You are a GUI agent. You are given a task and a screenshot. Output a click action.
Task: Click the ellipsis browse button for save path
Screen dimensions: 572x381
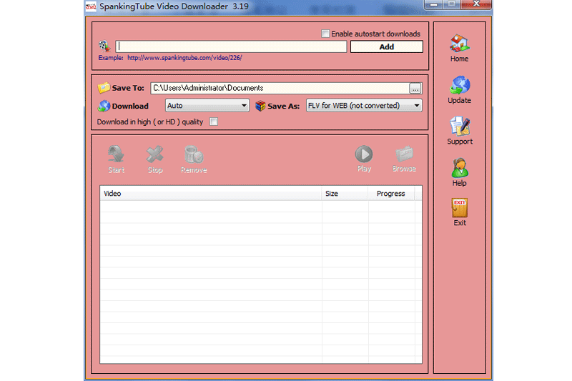tap(415, 88)
